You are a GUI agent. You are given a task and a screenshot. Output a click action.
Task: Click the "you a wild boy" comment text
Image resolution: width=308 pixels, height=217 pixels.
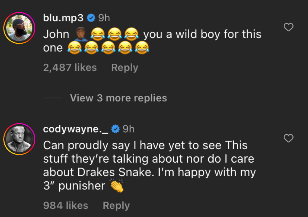pyautogui.click(x=202, y=34)
